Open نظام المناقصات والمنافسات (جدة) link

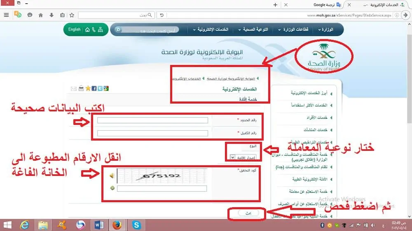coord(302,167)
